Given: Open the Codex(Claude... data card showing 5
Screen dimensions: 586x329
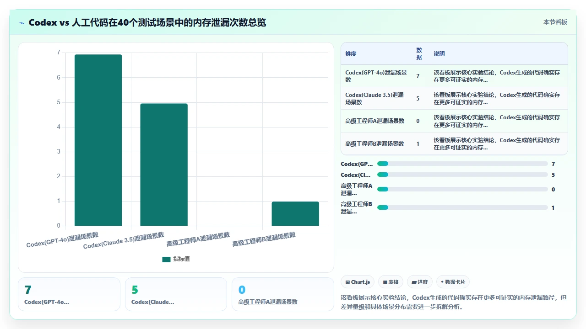Looking at the screenshot, I should (x=176, y=294).
